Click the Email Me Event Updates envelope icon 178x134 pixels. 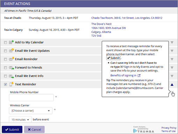click(11, 50)
